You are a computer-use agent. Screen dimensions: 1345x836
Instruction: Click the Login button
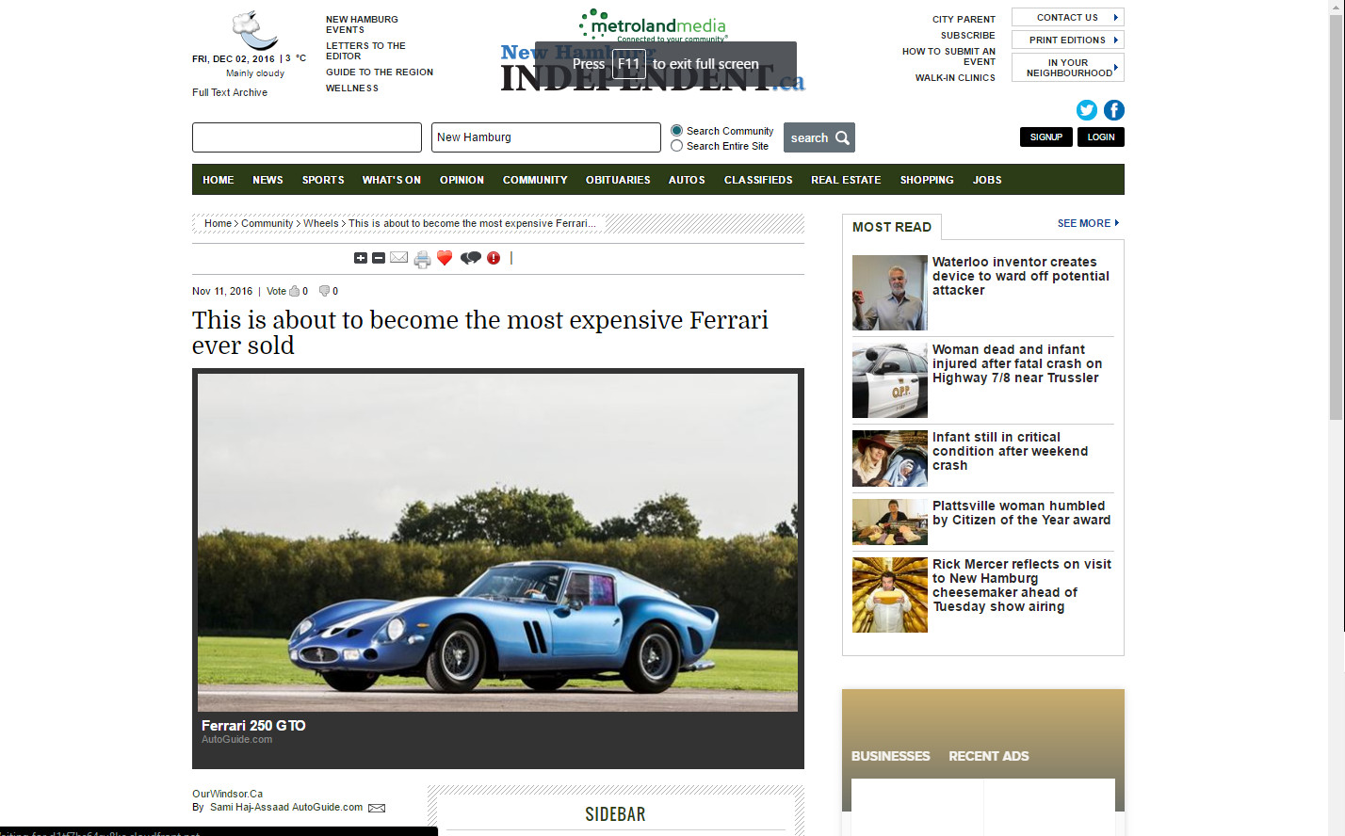tap(1101, 137)
